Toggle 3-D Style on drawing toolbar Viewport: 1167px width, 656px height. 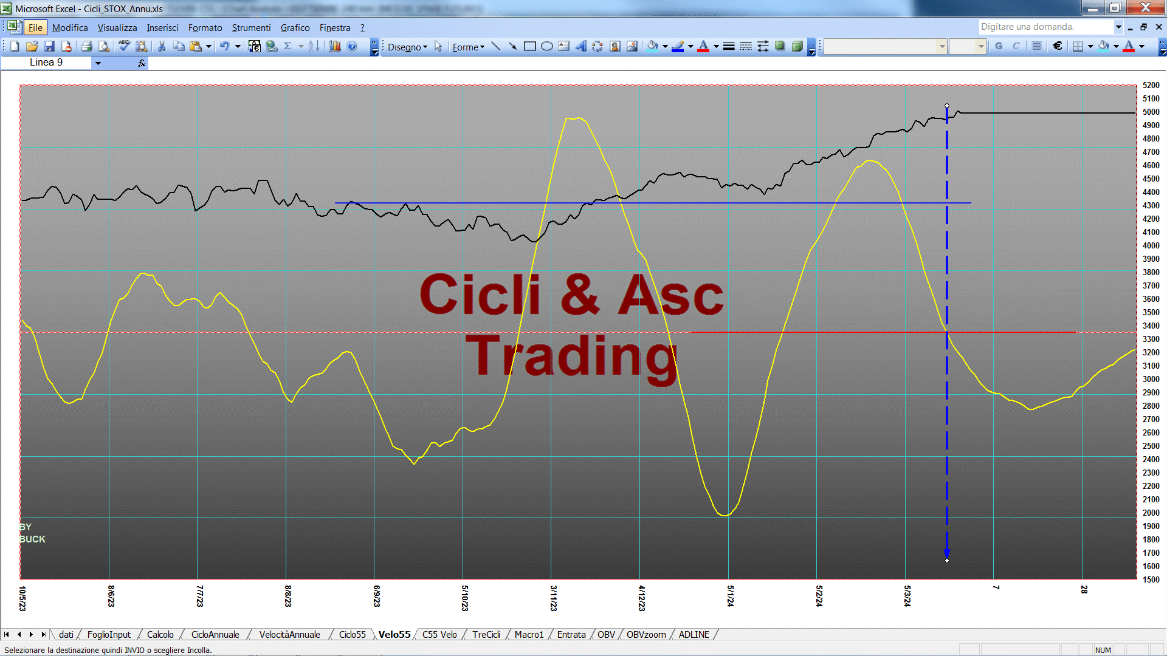tap(797, 46)
